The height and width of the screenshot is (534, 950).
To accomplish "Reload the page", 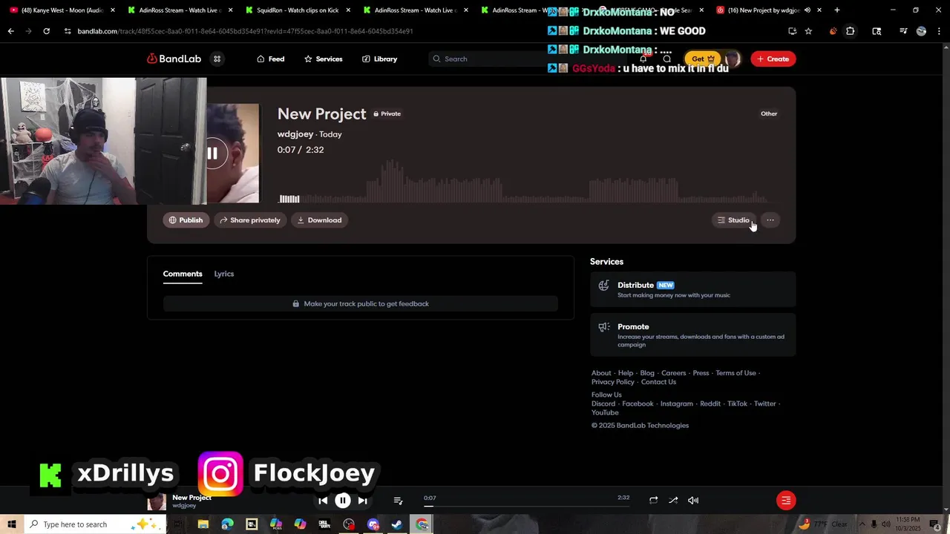I will [x=46, y=31].
